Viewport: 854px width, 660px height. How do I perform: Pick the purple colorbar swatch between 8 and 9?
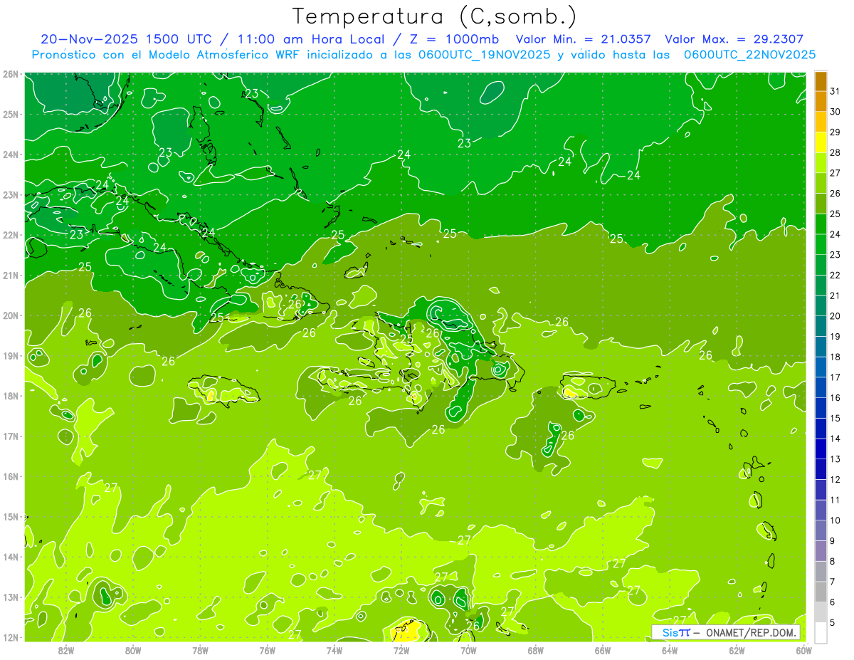tap(821, 551)
